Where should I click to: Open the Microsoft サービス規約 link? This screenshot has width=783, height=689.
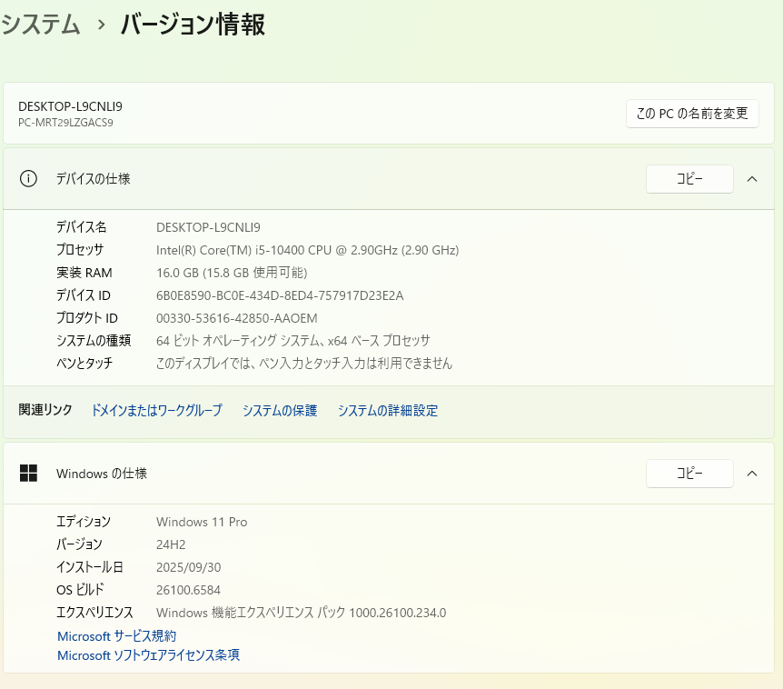click(116, 636)
